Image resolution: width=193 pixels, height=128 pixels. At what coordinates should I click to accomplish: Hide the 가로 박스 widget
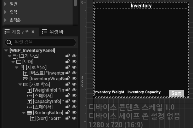[74, 84]
